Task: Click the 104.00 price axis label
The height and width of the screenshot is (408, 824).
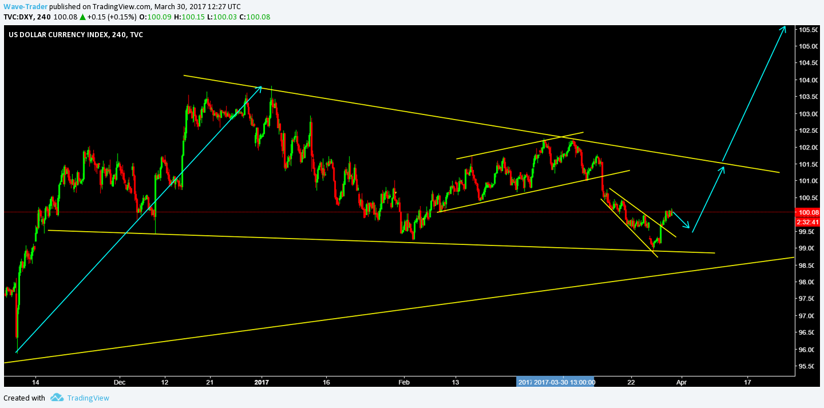Action: coord(809,80)
